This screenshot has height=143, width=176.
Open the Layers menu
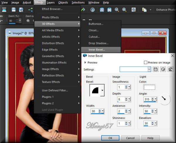click(x=50, y=2)
